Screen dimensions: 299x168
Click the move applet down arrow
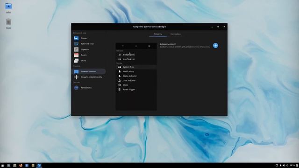point(136,46)
